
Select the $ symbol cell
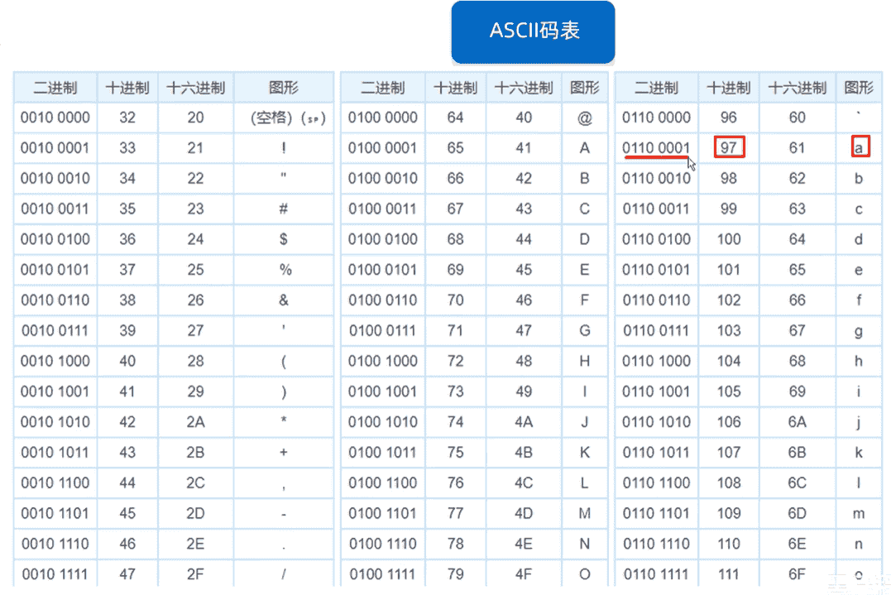point(284,239)
